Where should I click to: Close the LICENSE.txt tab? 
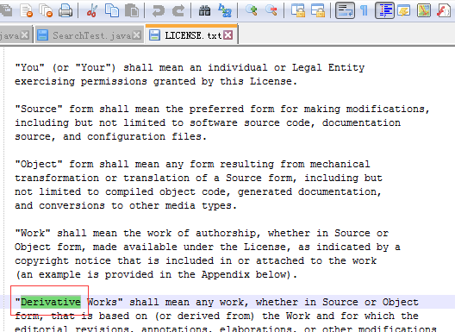[x=228, y=35]
